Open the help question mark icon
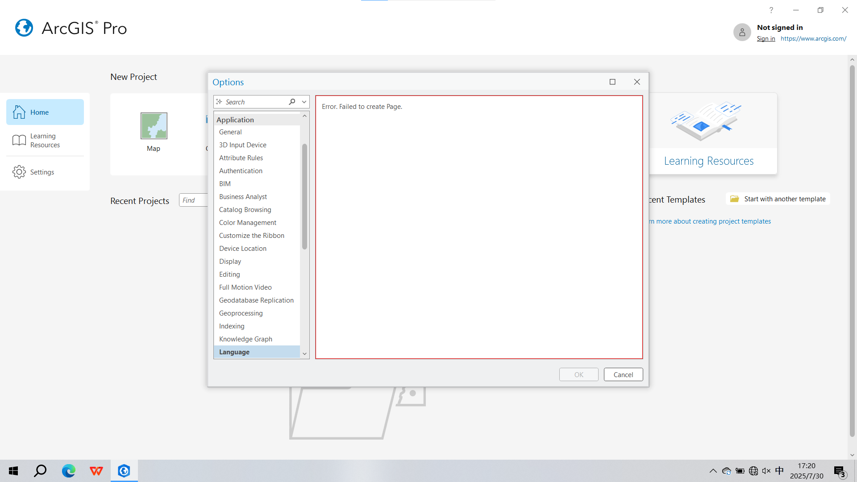This screenshot has height=482, width=857. point(771,10)
